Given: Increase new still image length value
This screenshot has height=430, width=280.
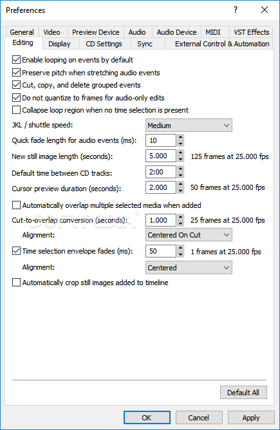Looking at the screenshot, I should tap(180, 153).
